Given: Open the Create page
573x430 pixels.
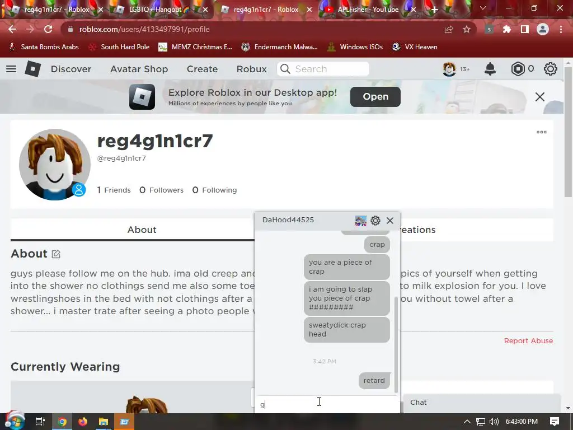Looking at the screenshot, I should coord(202,69).
